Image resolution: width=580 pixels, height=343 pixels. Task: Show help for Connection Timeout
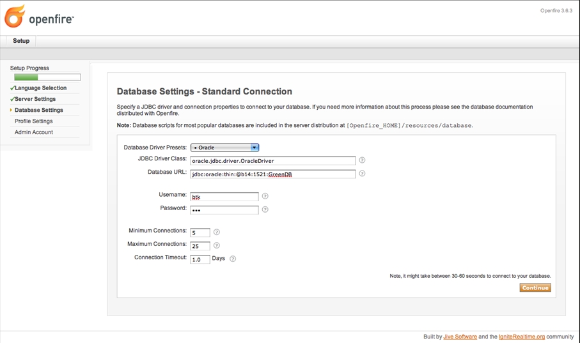[233, 259]
